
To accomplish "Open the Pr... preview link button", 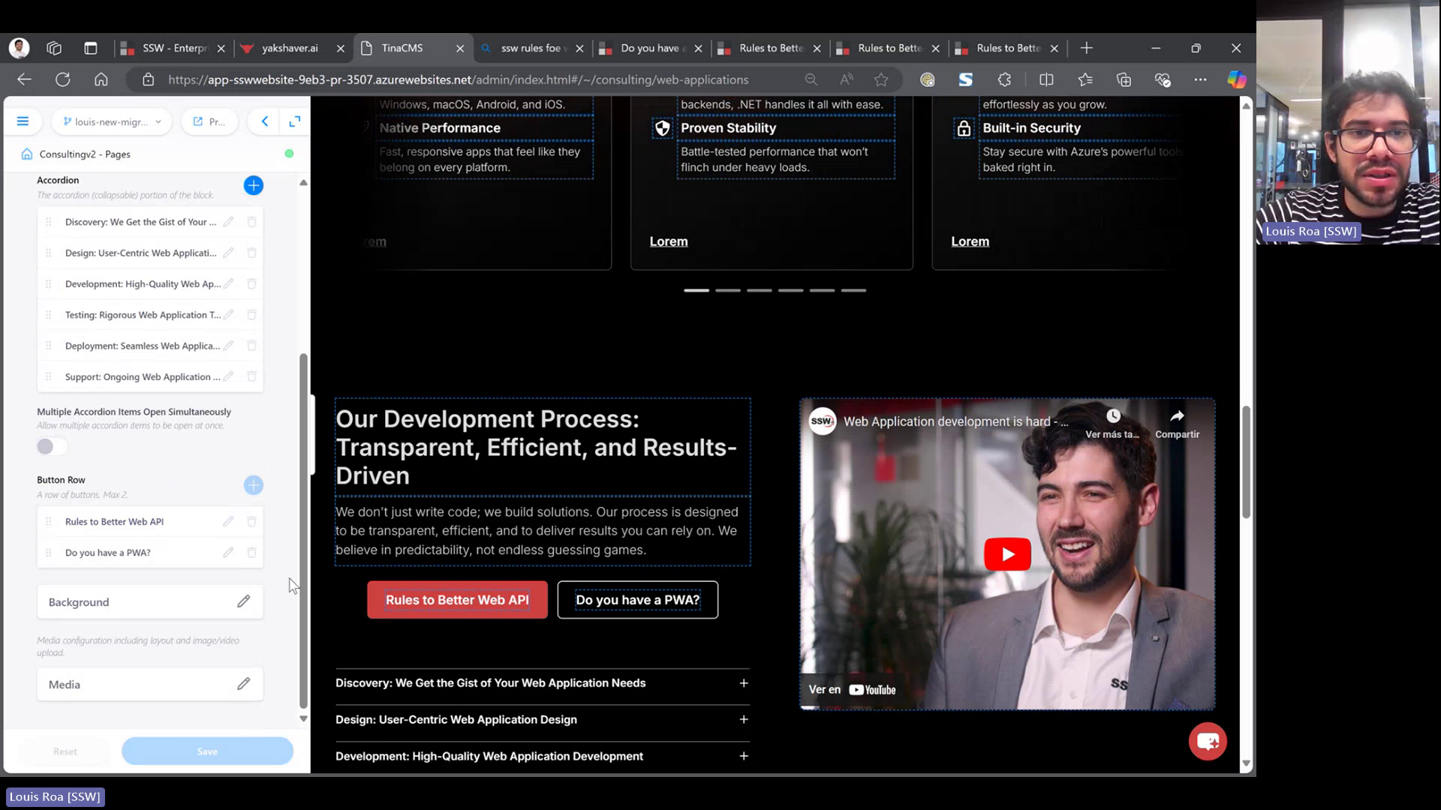I will 209,121.
